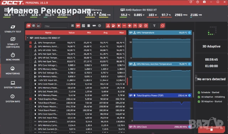This screenshot has height=134, width=228.
Task: Check the GPU SoC Voltage checkbox
Action: coord(30,73)
